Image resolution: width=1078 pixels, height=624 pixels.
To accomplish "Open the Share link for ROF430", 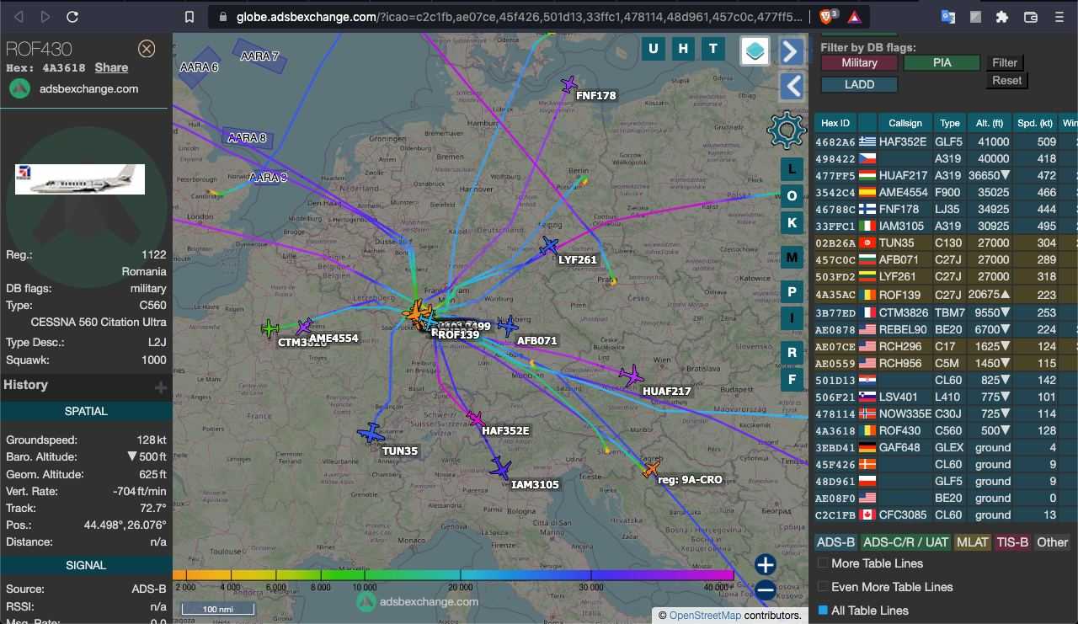I will (x=111, y=67).
